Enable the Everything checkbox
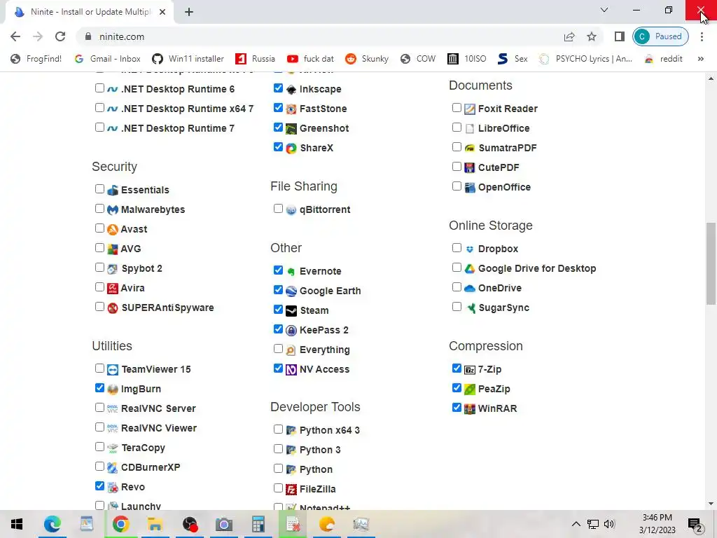This screenshot has width=717, height=538. click(278, 349)
